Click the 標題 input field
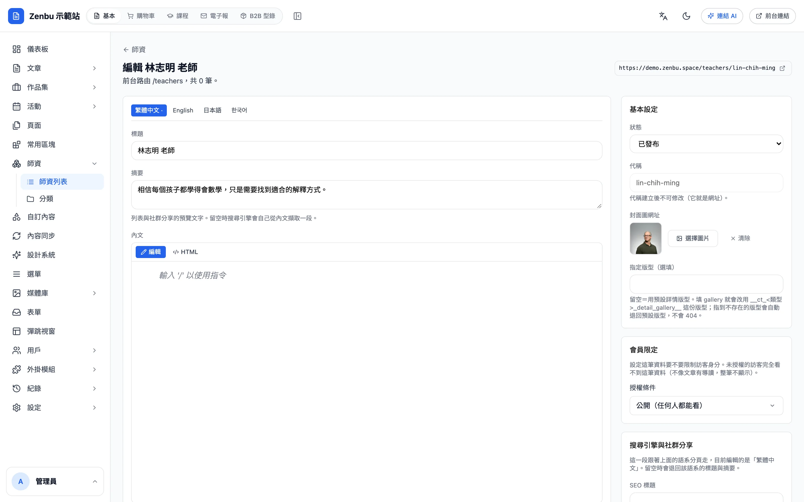804x502 pixels. point(367,150)
